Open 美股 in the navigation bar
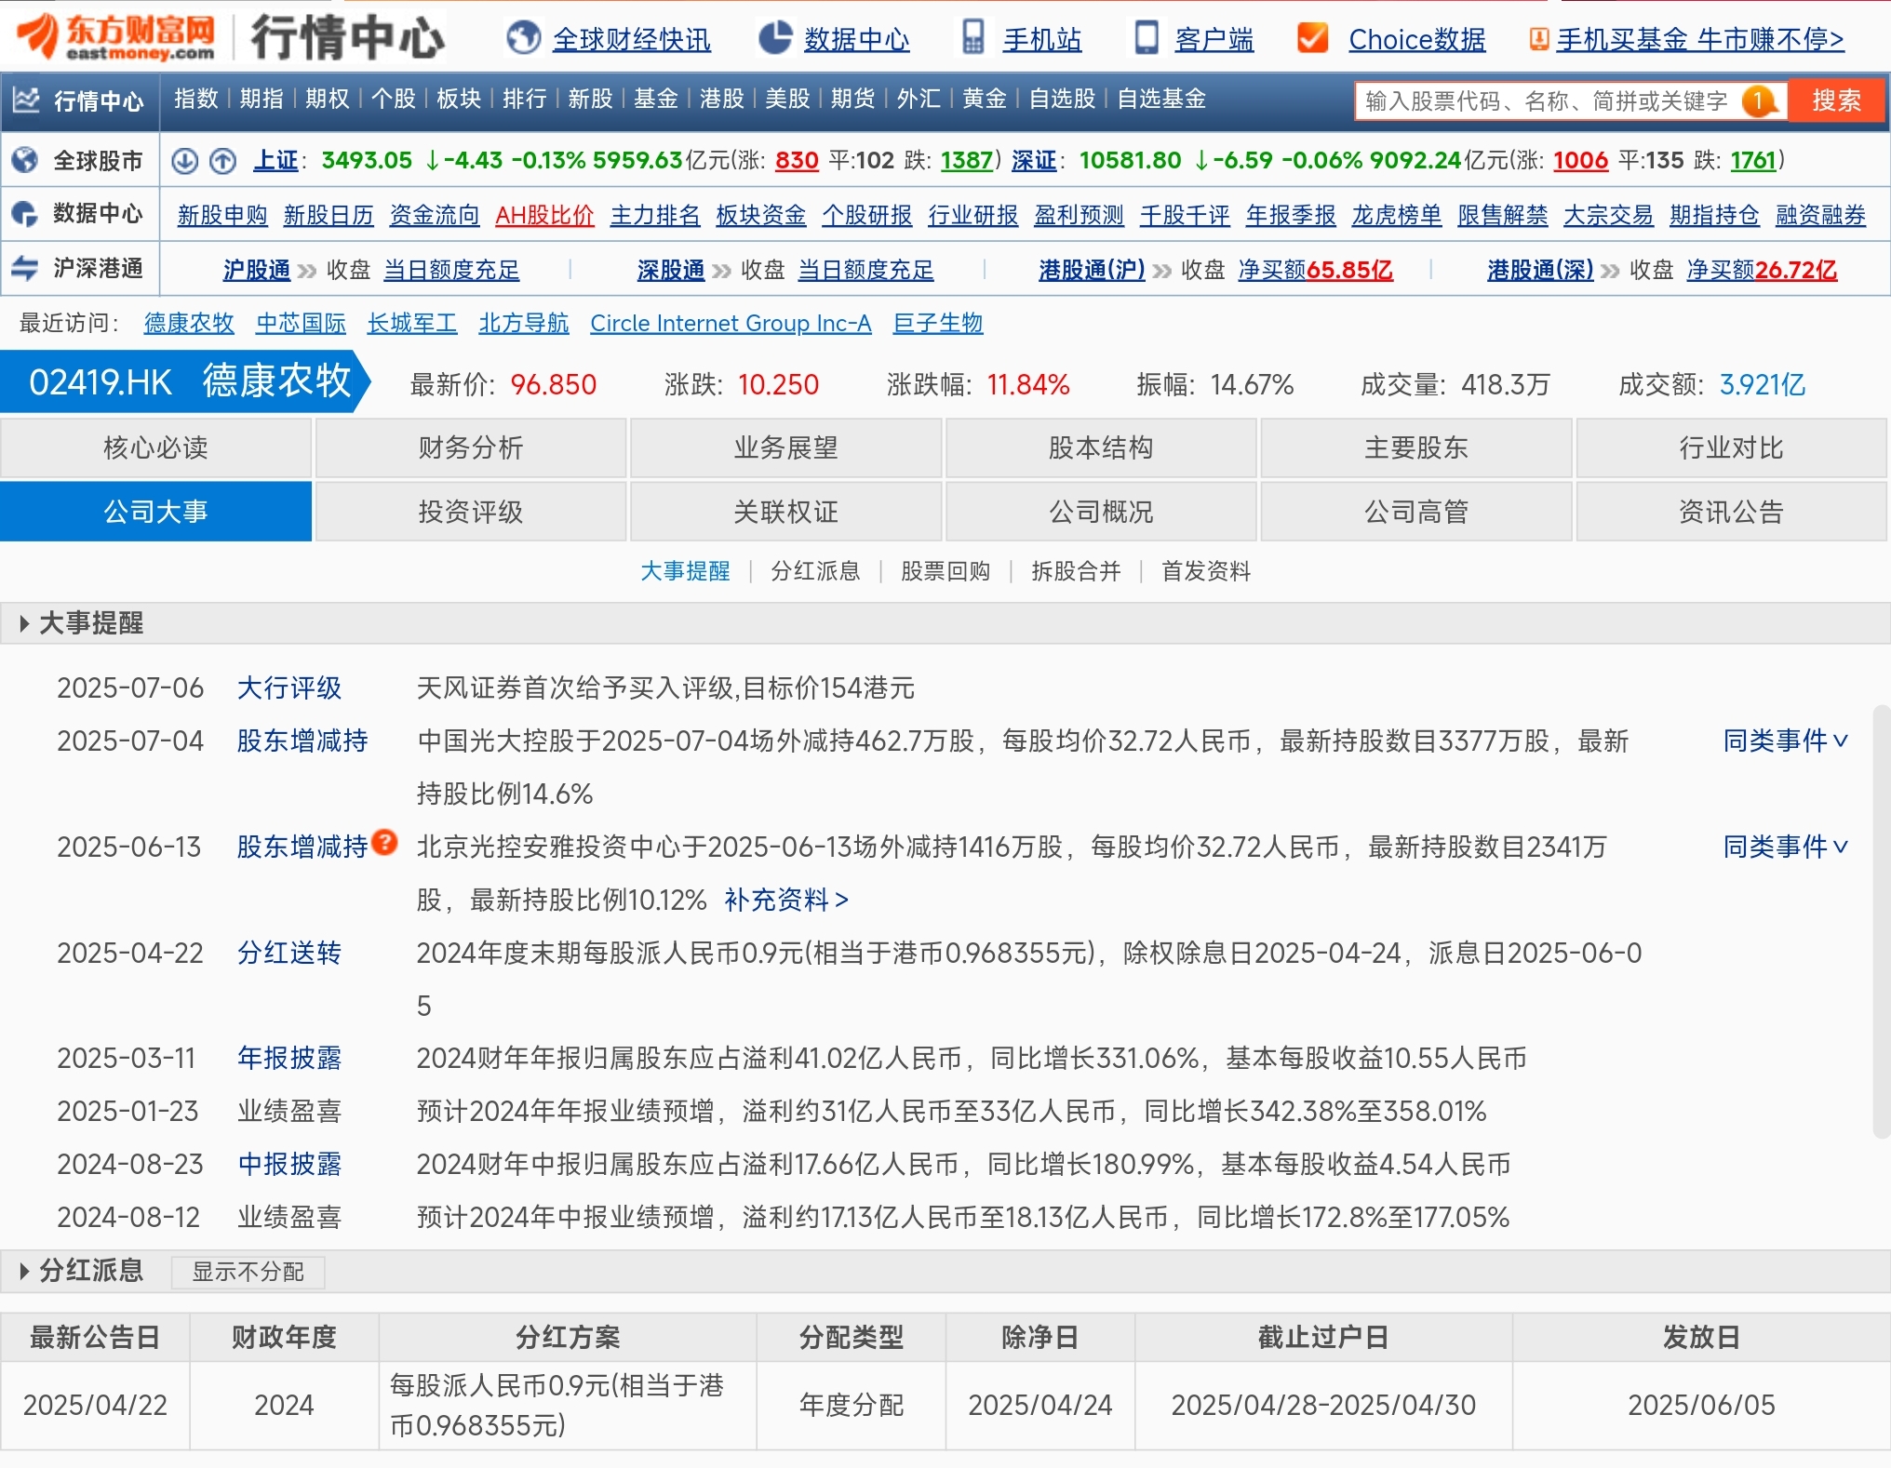The image size is (1891, 1468). [x=787, y=99]
